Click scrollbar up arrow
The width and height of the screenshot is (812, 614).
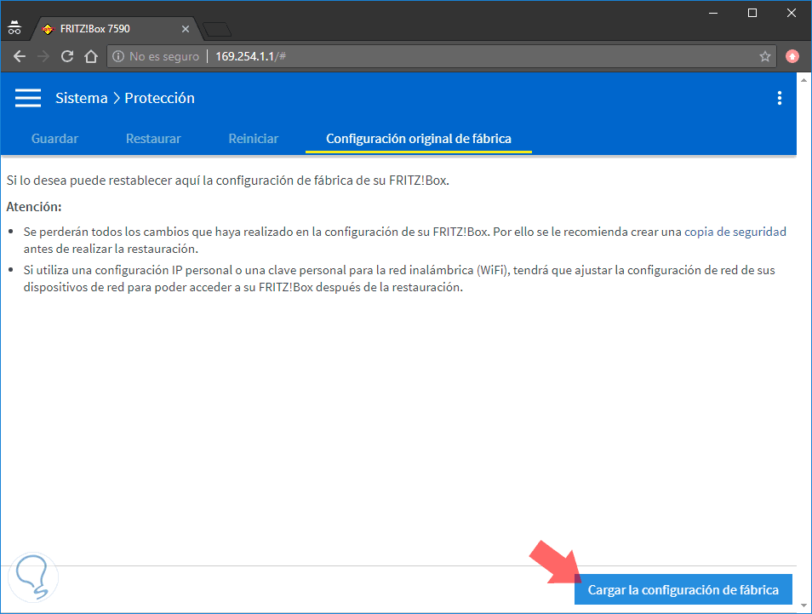coord(803,80)
